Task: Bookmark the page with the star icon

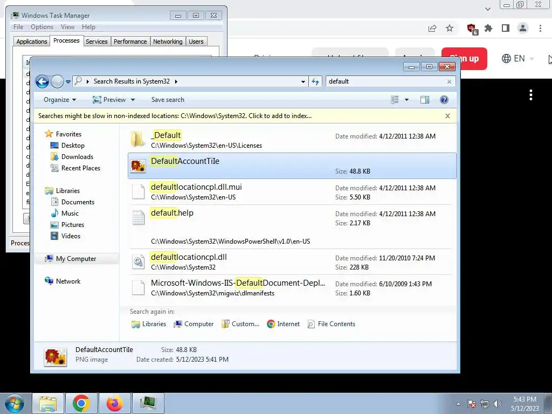Action: (450, 28)
